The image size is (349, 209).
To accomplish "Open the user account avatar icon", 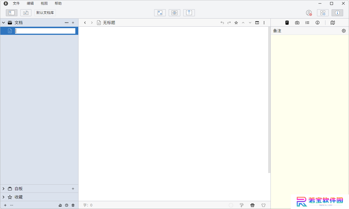I will (309, 13).
